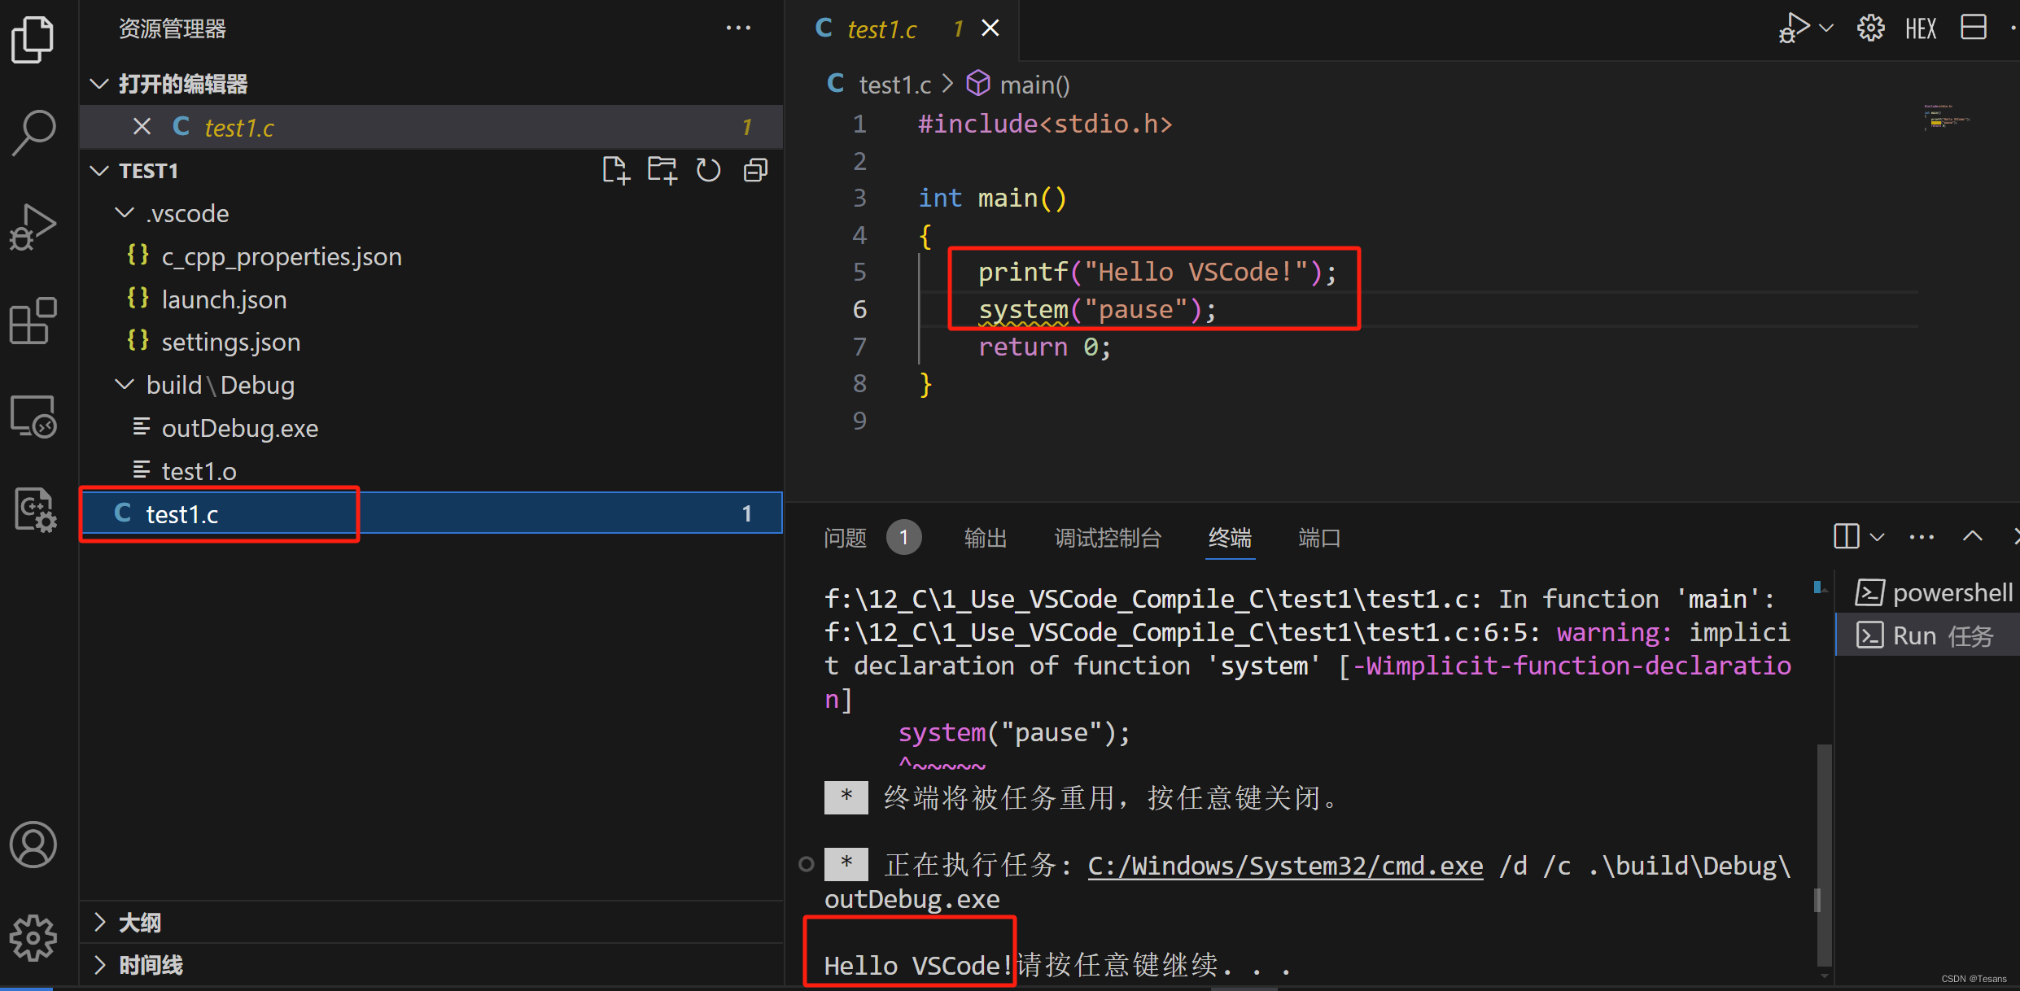Collapse the build\Debug folder

(x=125, y=385)
